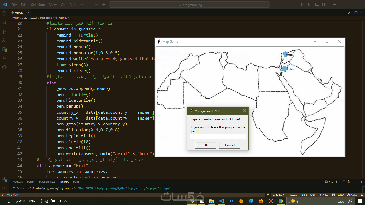
Task: Run the Python file with the play icon
Action: 348,13
